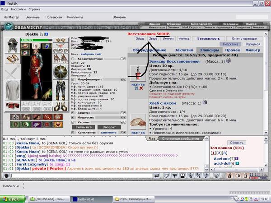Clear chat using the eraser icon
This screenshot has width=271, height=203.
click(166, 176)
